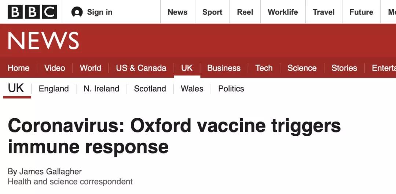Select the Business tab
The width and height of the screenshot is (396, 194).
tap(224, 68)
